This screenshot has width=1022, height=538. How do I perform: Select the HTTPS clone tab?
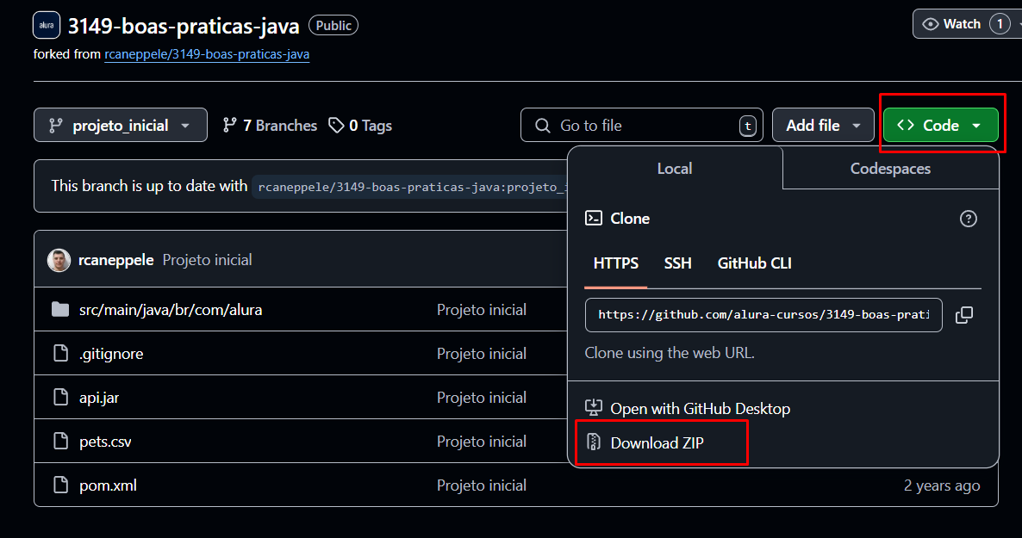[616, 263]
